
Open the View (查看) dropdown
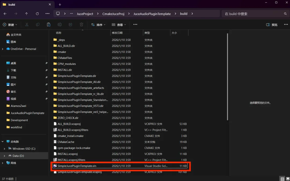[x=119, y=25]
